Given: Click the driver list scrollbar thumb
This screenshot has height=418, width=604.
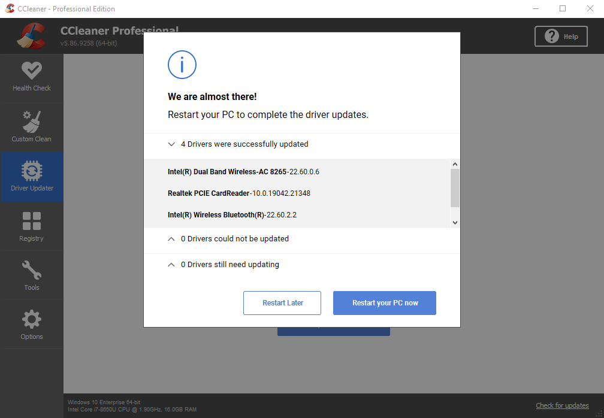Looking at the screenshot, I should coord(455,188).
